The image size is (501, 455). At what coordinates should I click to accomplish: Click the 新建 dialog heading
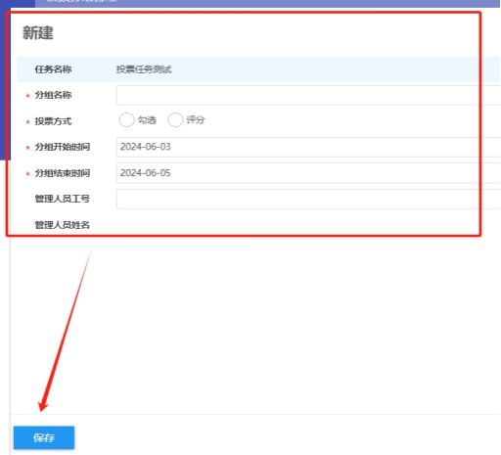(38, 33)
